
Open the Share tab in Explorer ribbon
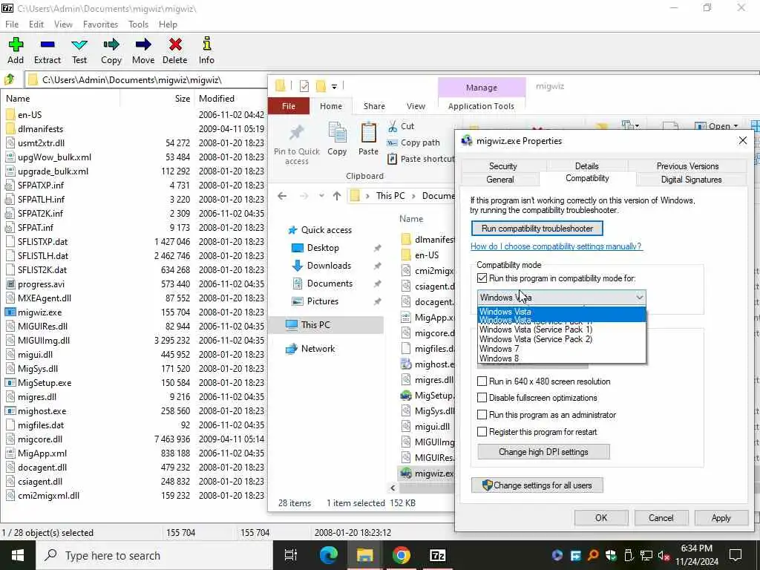pos(374,106)
